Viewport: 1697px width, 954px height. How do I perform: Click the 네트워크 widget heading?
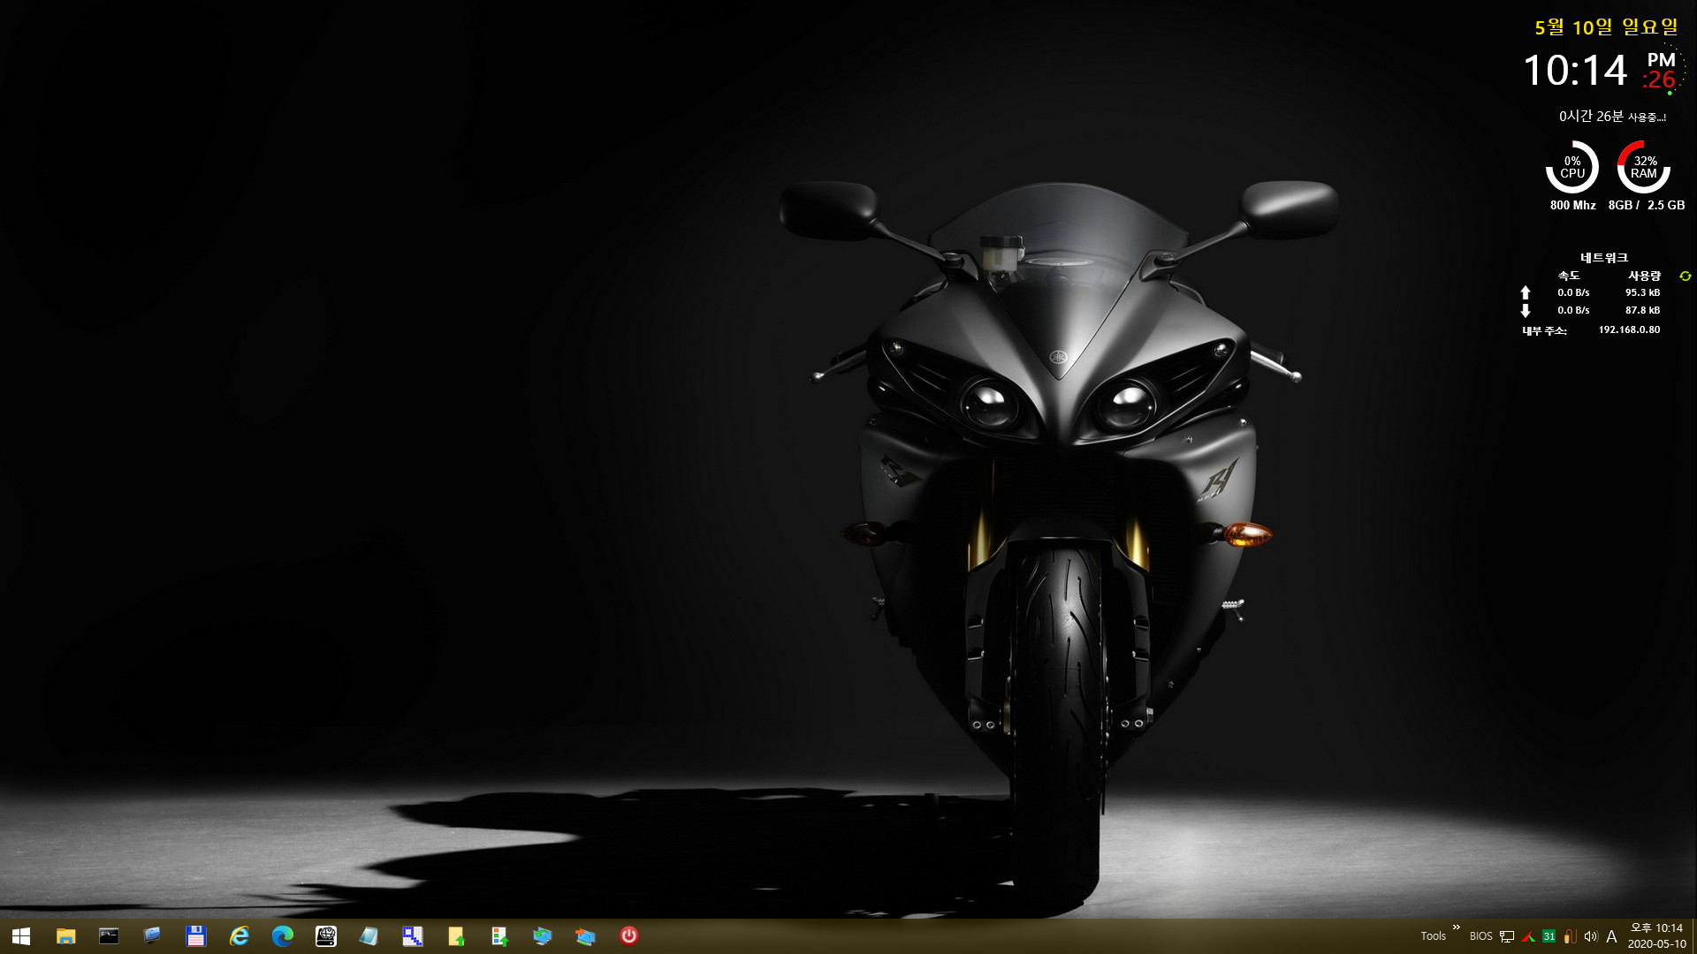coord(1604,258)
